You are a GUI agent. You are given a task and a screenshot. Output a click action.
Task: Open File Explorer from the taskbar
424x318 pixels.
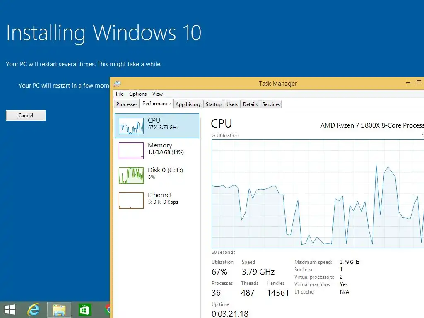click(x=59, y=310)
